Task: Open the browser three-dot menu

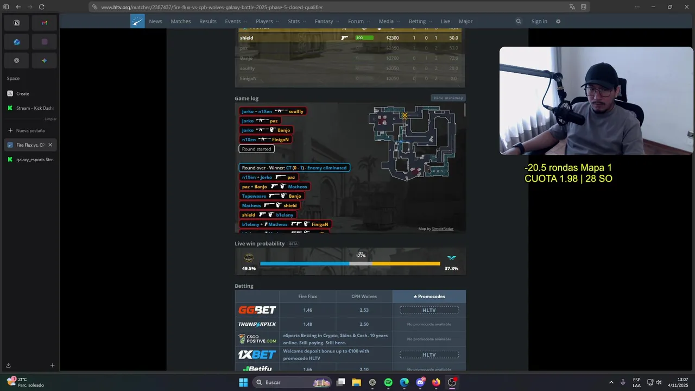Action: tap(637, 7)
